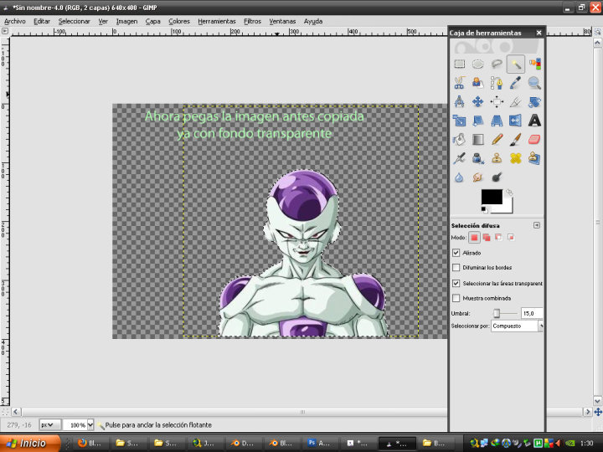The height and width of the screenshot is (452, 603).
Task: Swap foreground and background colors arrow
Action: [x=509, y=192]
